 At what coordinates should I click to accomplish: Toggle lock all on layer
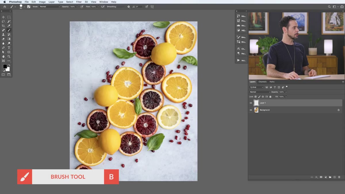click(270, 97)
